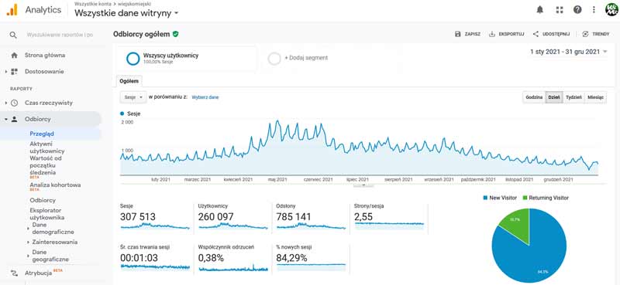Switch chart granularity to Tydzień
This screenshot has height=285, width=620.
[573, 97]
